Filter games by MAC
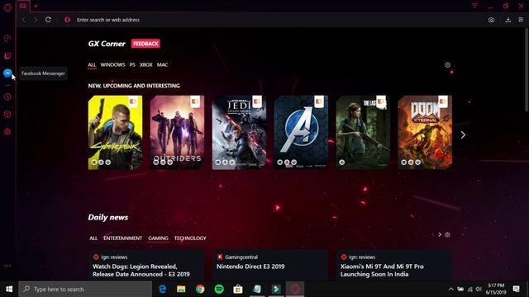 point(162,64)
